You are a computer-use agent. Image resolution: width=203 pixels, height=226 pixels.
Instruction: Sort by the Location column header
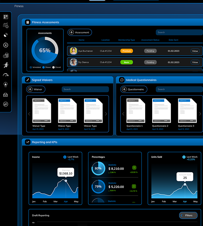105,40
